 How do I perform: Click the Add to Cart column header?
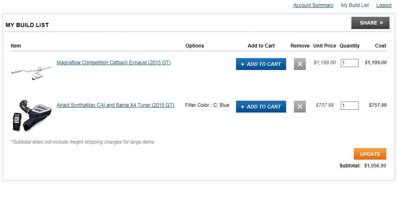click(261, 46)
